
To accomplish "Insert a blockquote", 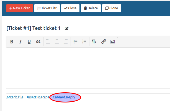I will coord(38,42).
